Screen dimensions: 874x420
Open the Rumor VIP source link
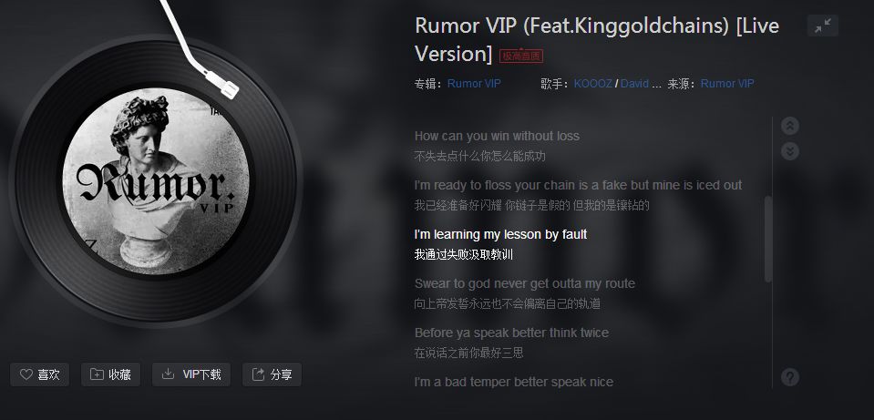(727, 84)
